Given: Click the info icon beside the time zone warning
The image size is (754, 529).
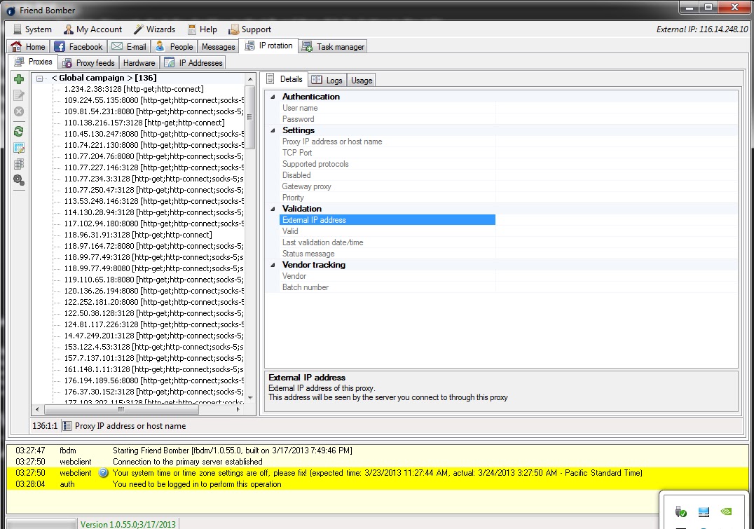Looking at the screenshot, I should [x=104, y=473].
